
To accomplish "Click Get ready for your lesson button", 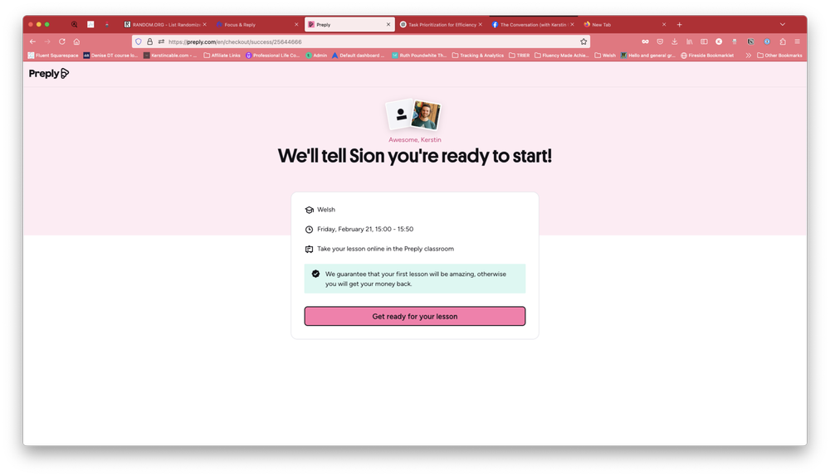I will click(x=414, y=316).
